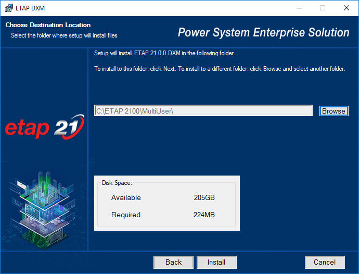Click 'Setup will install ETAP 21.0.0 DXM' text

click(164, 53)
